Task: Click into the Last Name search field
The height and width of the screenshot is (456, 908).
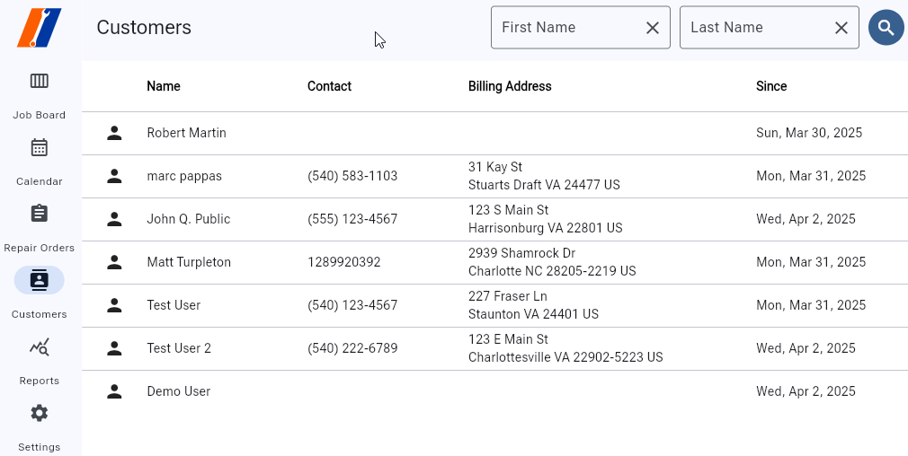Action: pyautogui.click(x=753, y=28)
